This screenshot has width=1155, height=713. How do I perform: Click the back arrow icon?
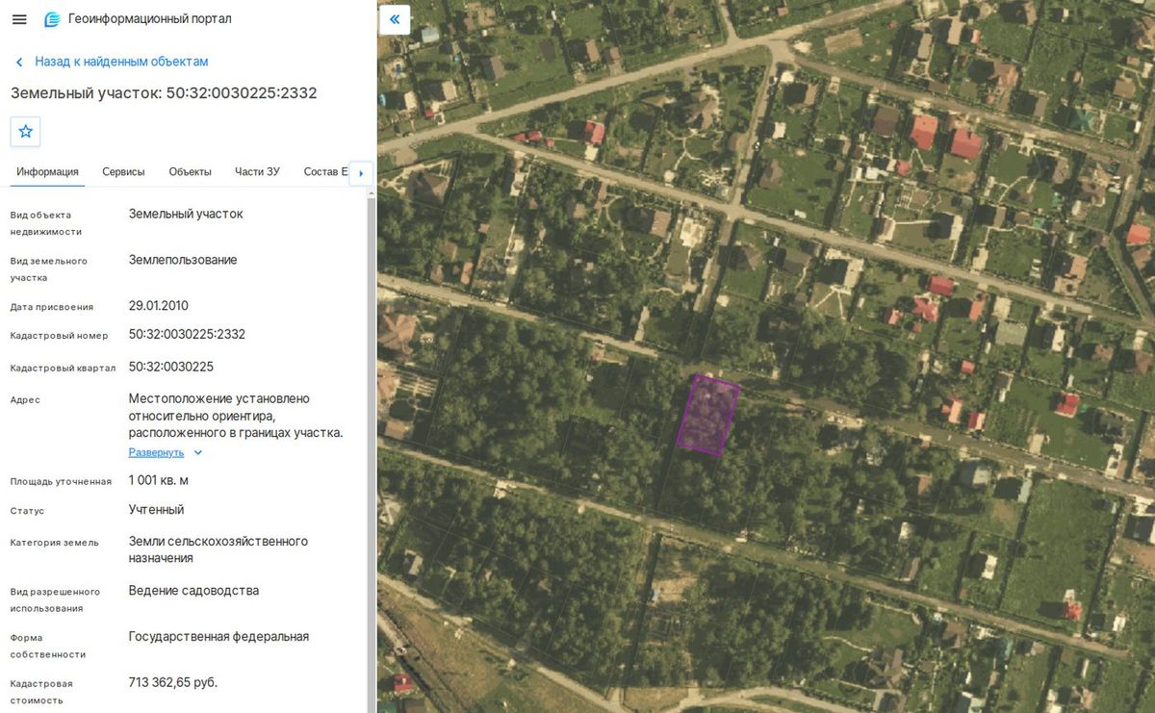19,63
